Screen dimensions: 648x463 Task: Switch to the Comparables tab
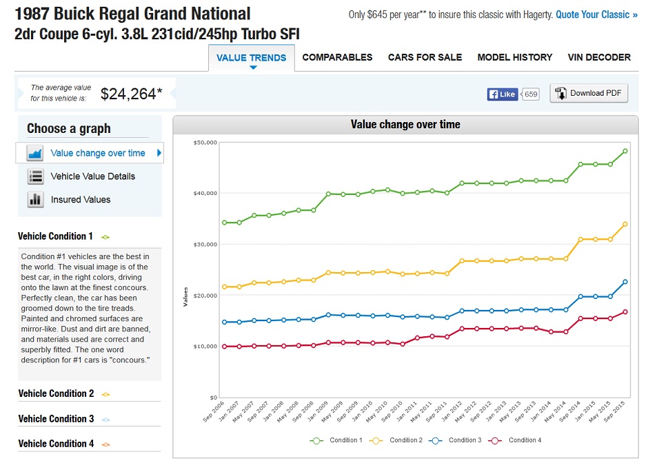337,57
